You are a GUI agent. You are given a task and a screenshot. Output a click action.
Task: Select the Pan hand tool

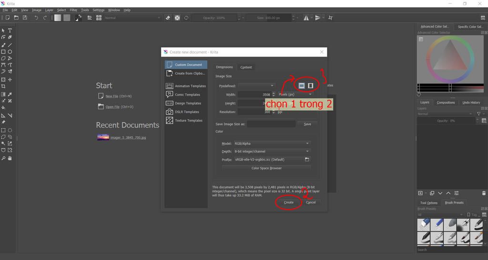[10, 158]
